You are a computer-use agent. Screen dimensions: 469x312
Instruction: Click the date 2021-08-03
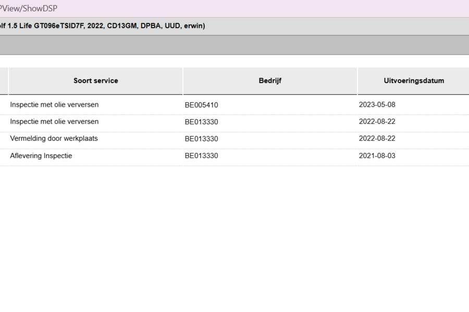pyautogui.click(x=377, y=155)
